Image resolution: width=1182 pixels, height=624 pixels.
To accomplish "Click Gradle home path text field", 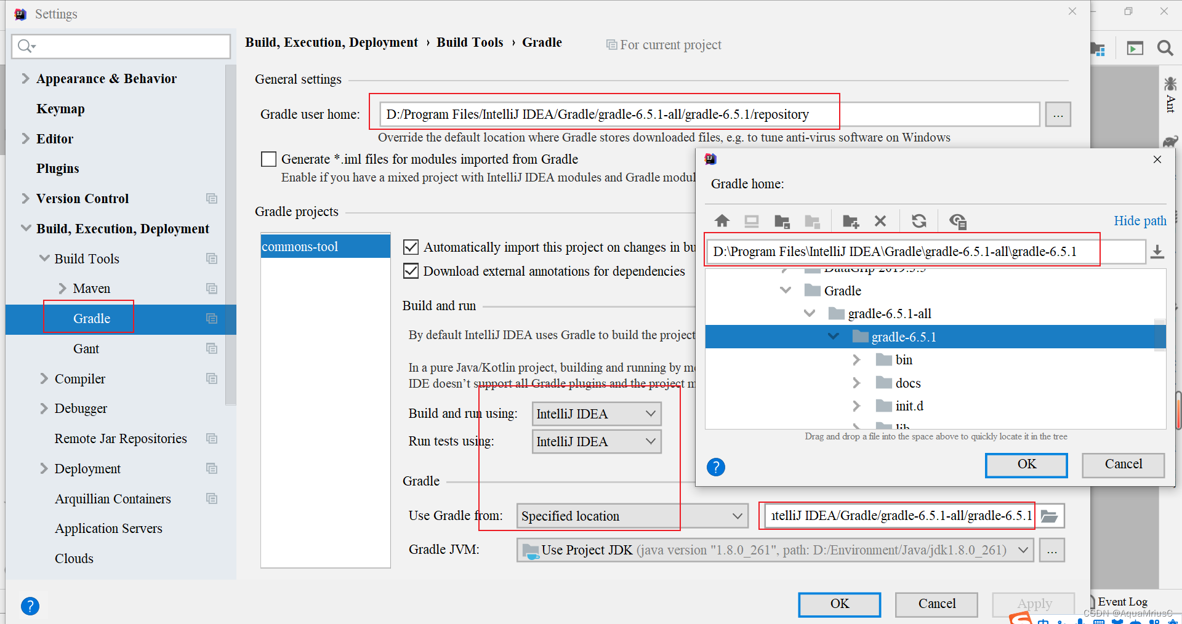I will click(x=925, y=252).
